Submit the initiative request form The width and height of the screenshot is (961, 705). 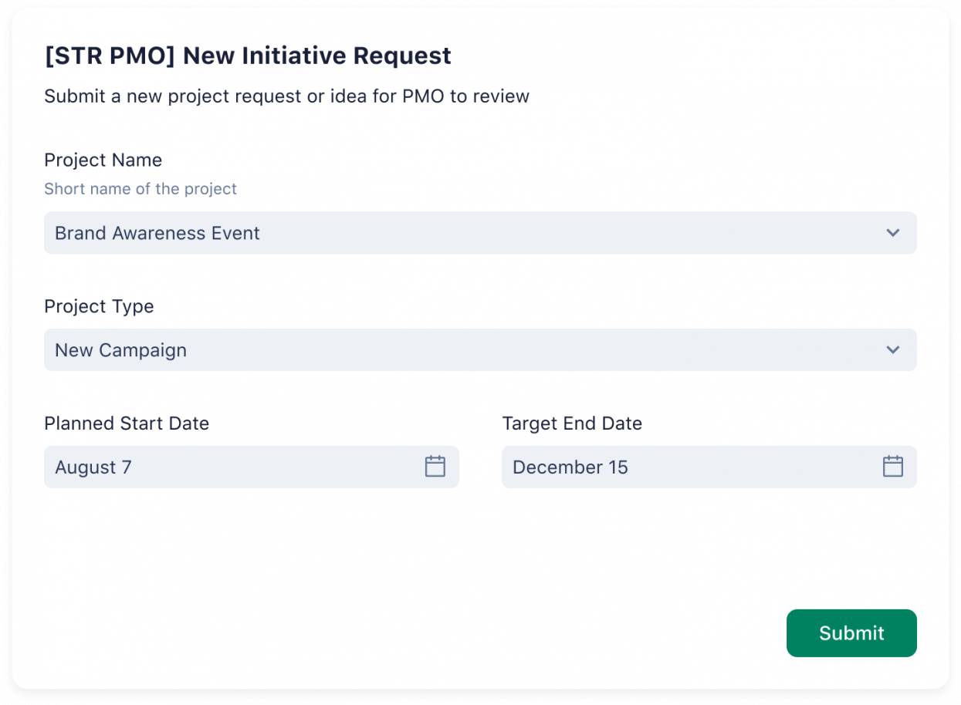[851, 633]
